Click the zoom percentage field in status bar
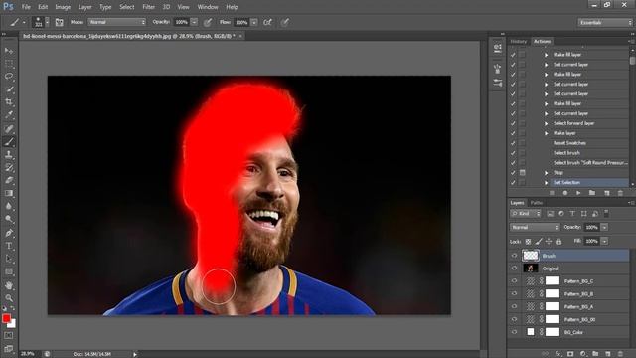 pos(28,354)
